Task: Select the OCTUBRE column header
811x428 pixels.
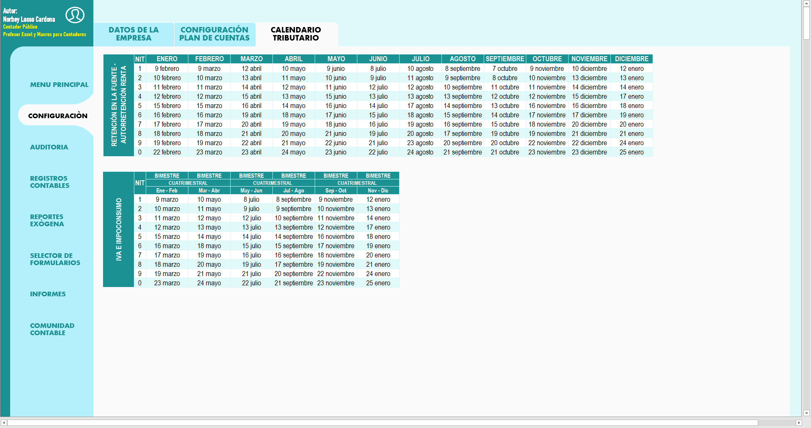Action: click(x=547, y=59)
